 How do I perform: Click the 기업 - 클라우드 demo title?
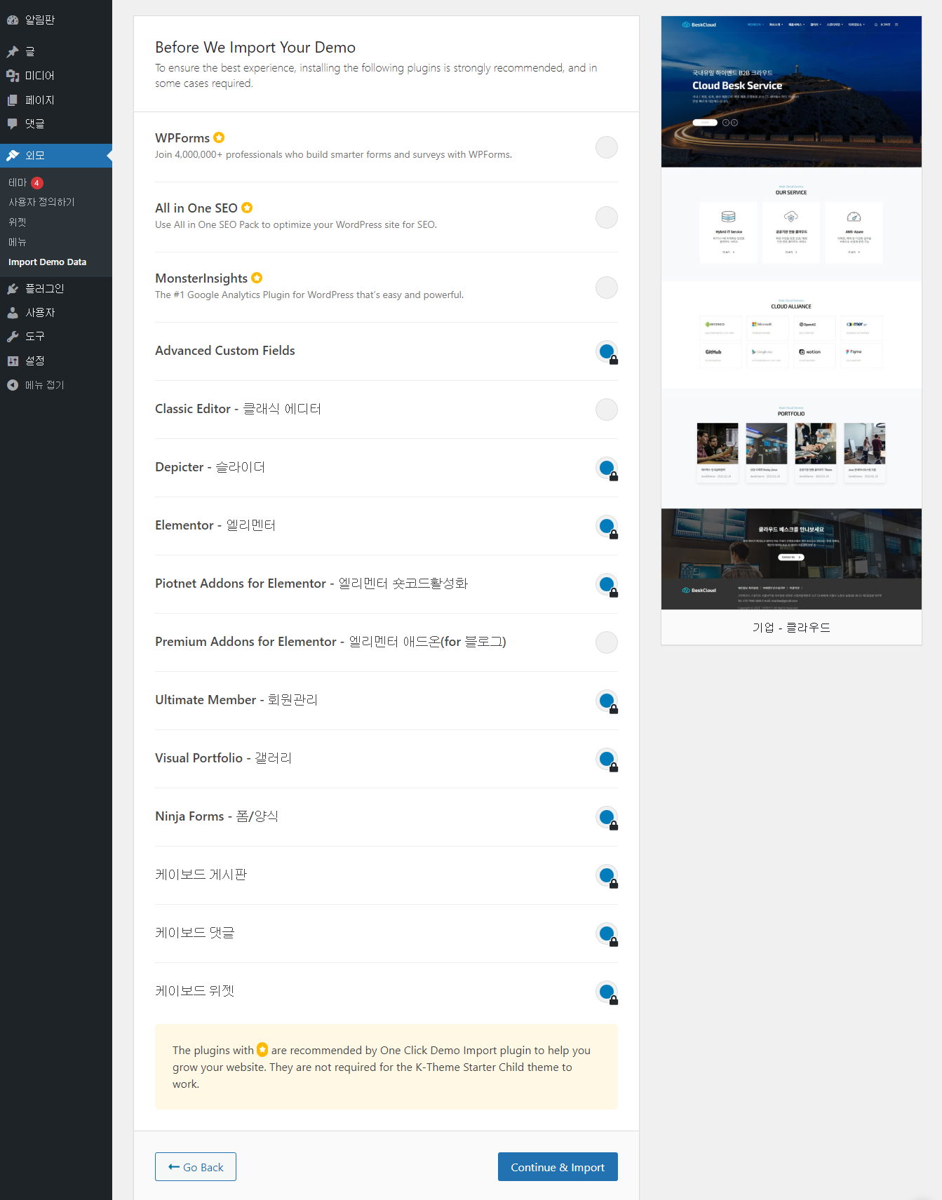tap(791, 628)
